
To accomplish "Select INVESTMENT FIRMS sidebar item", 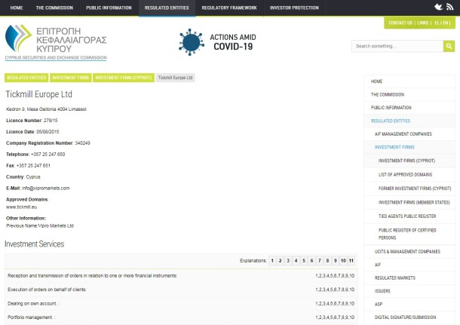I will pos(409,147).
